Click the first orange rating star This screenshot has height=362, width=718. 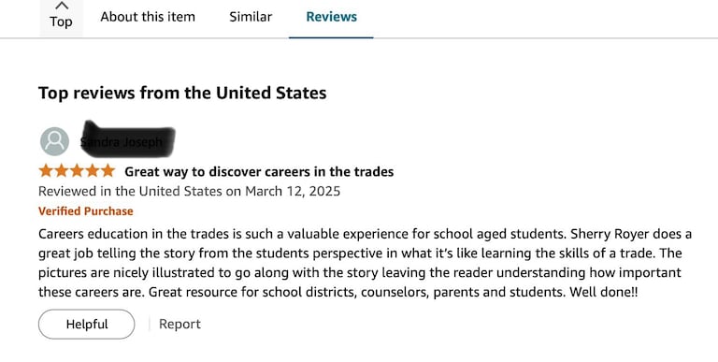point(46,171)
